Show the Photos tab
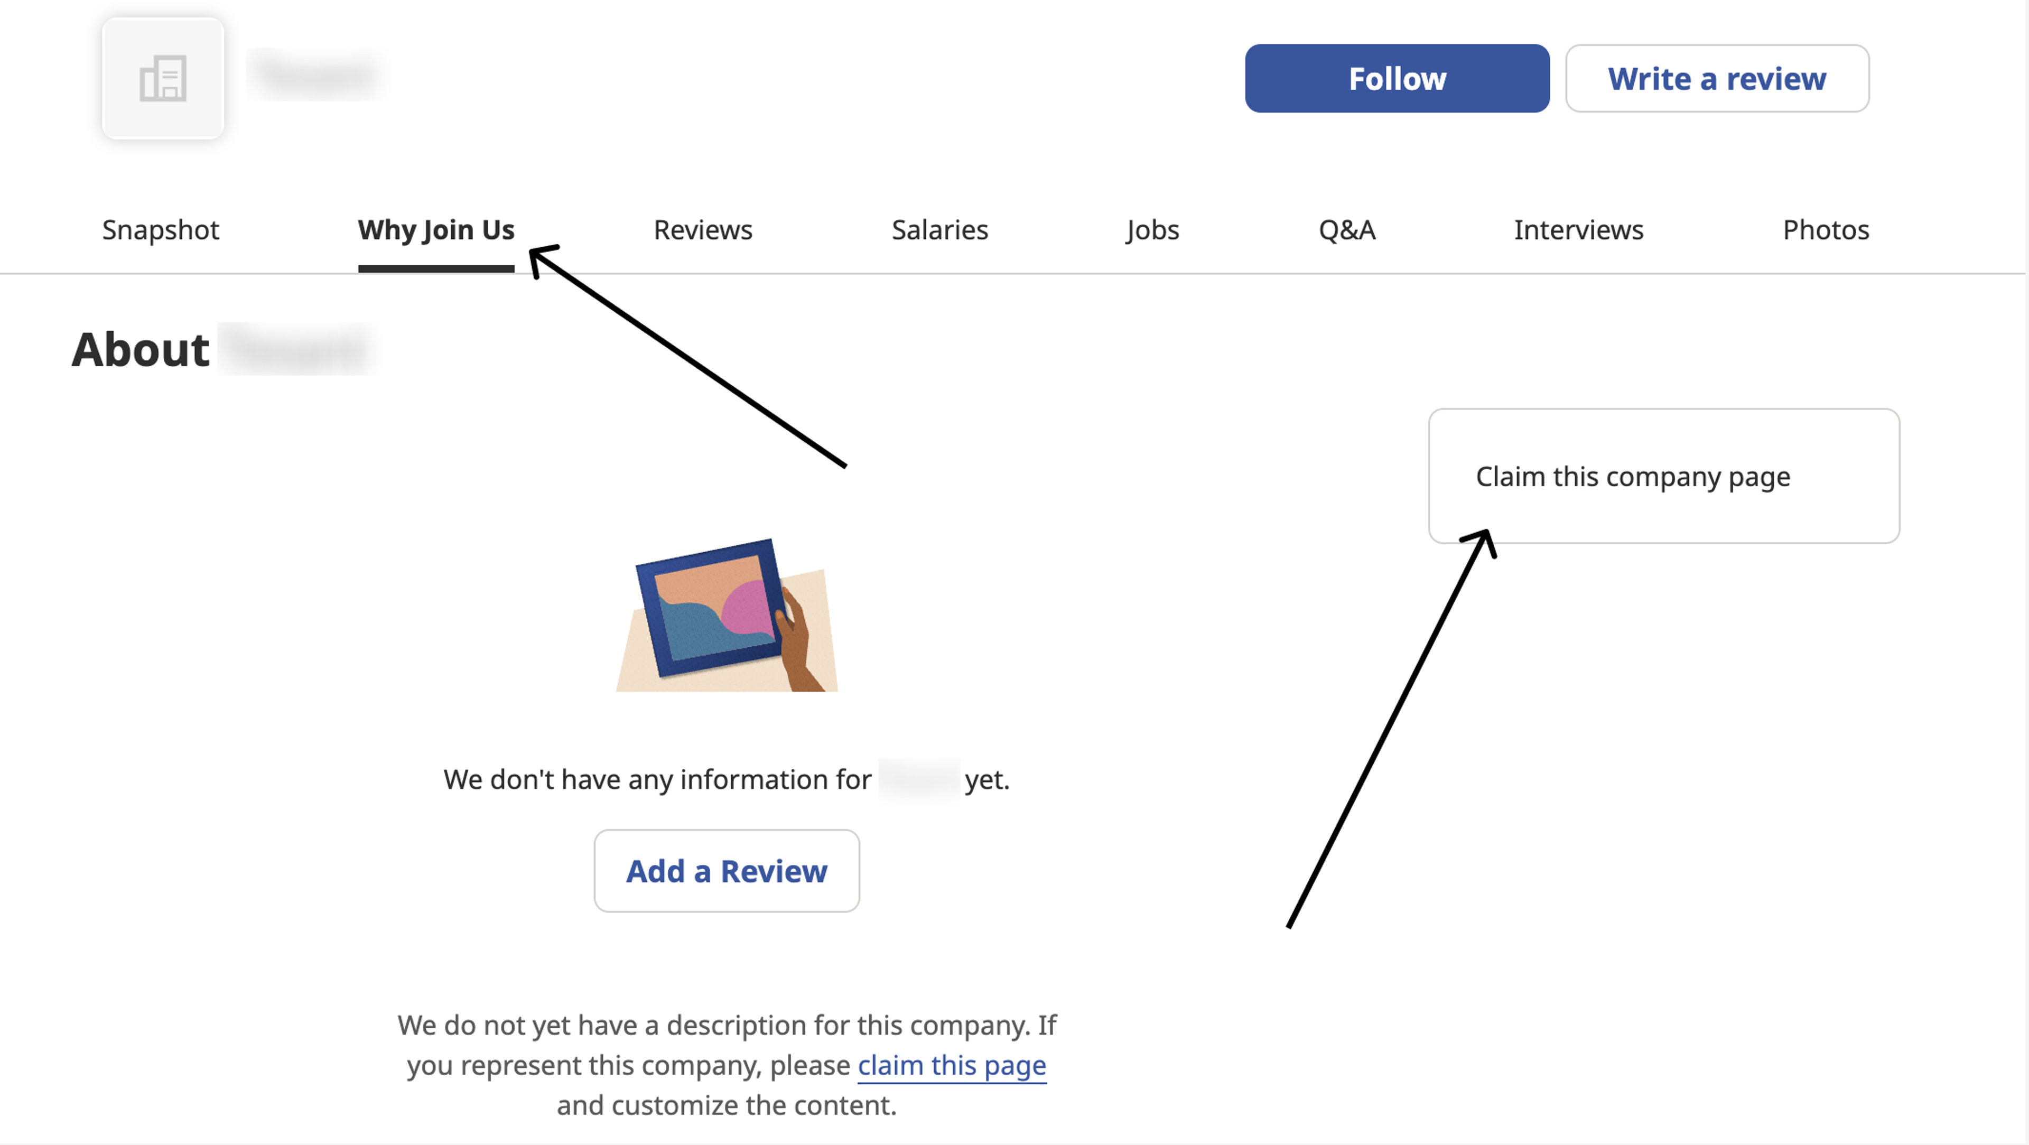The image size is (2029, 1145). tap(1826, 230)
